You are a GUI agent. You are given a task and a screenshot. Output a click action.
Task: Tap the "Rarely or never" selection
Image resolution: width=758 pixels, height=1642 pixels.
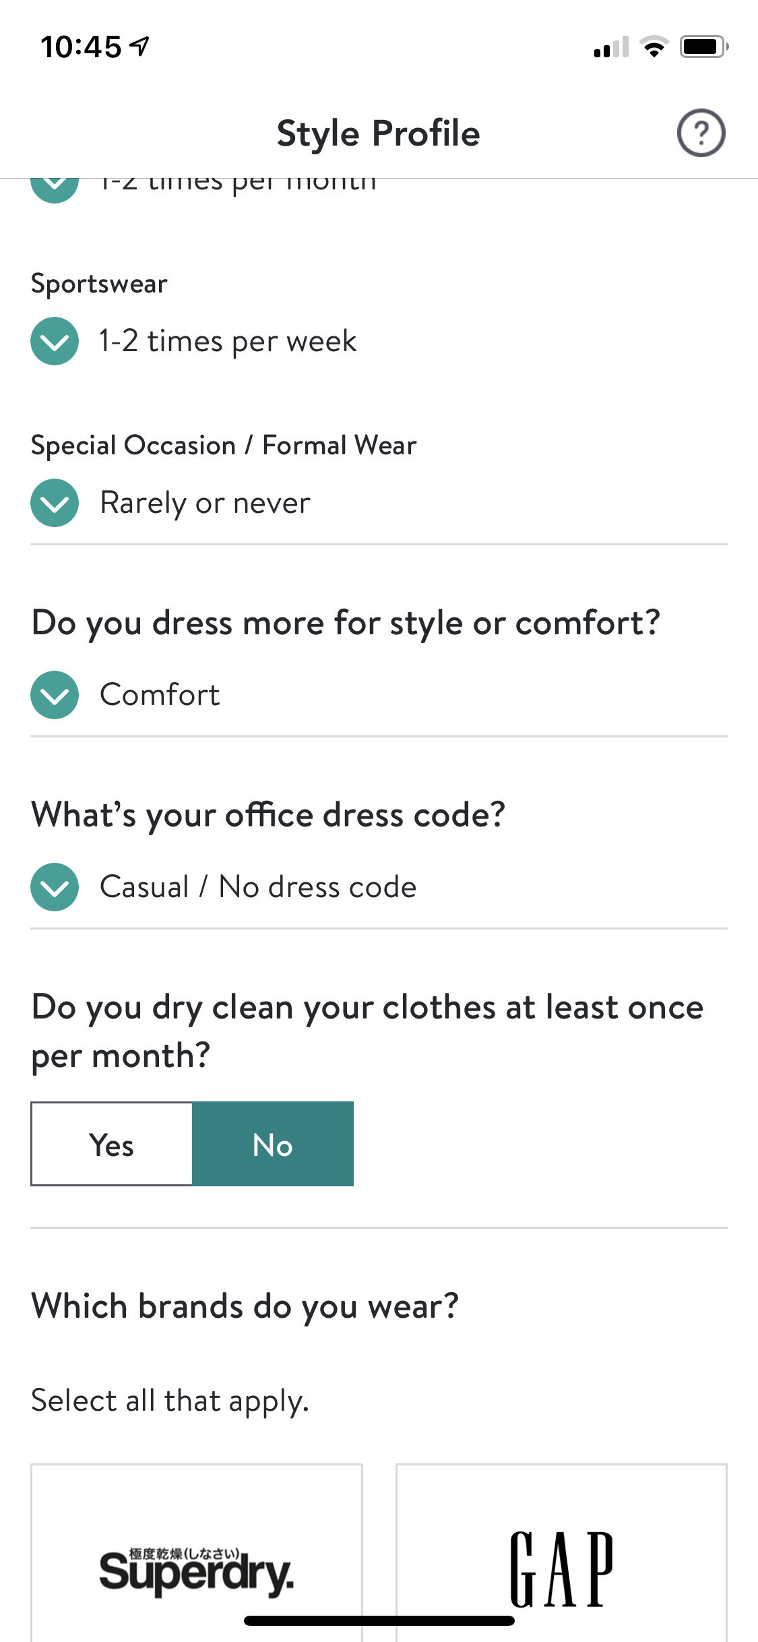pyautogui.click(x=205, y=503)
